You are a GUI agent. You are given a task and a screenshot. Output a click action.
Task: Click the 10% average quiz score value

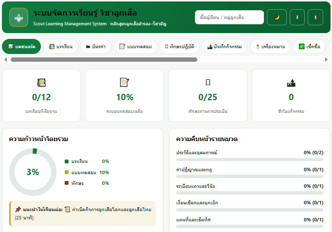click(x=125, y=97)
